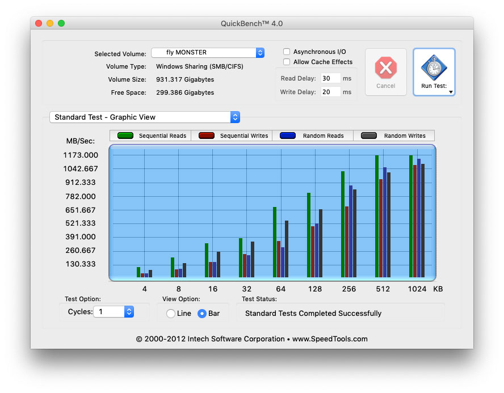The height and width of the screenshot is (393, 504).
Task: Close the QuickBench window
Action: point(39,23)
